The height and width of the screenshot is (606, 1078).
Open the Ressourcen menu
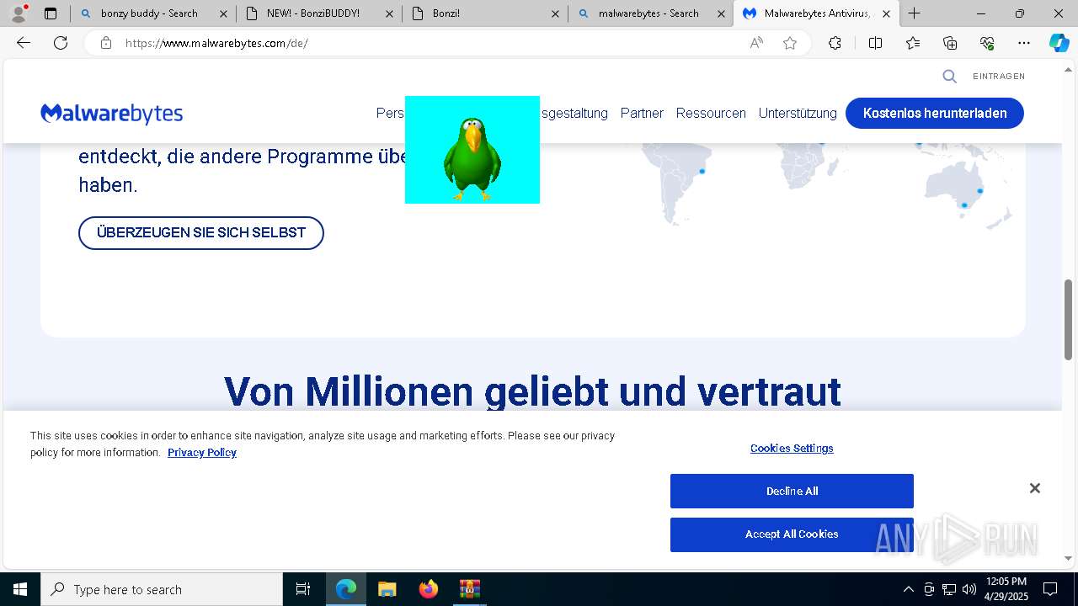click(711, 113)
